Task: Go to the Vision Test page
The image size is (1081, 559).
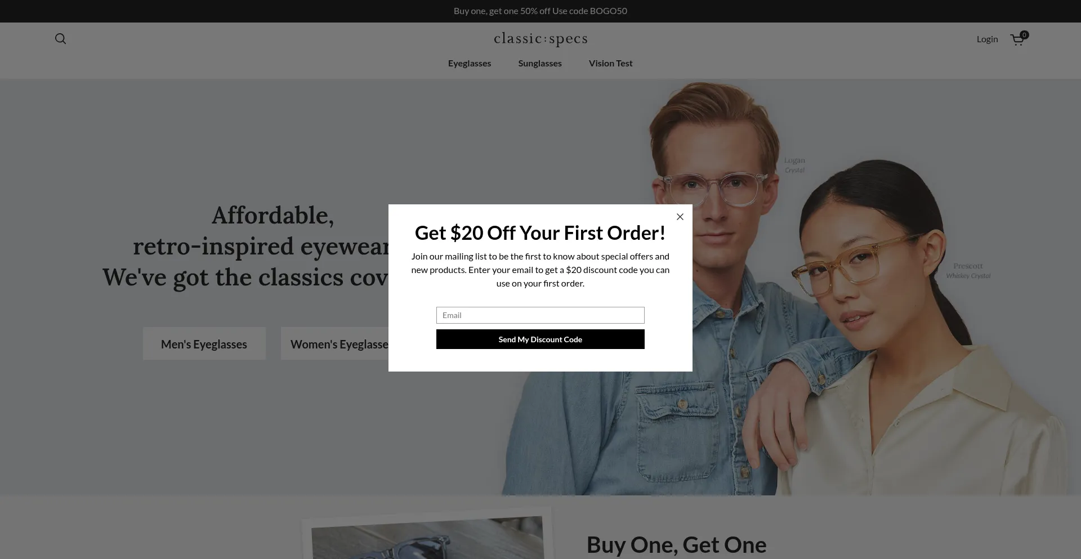Action: (610, 63)
